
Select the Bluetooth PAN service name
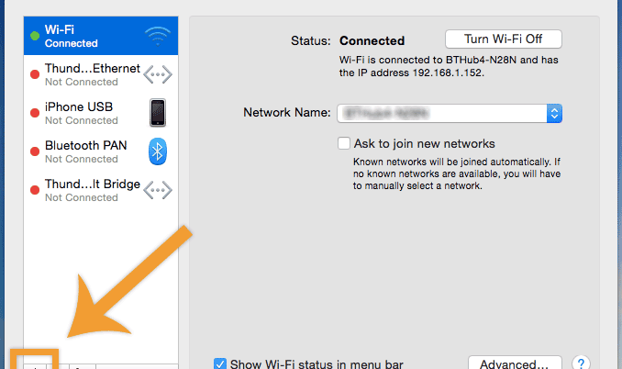click(86, 146)
